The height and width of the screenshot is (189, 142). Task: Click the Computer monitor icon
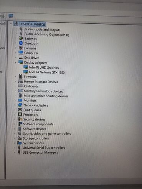click(21, 53)
